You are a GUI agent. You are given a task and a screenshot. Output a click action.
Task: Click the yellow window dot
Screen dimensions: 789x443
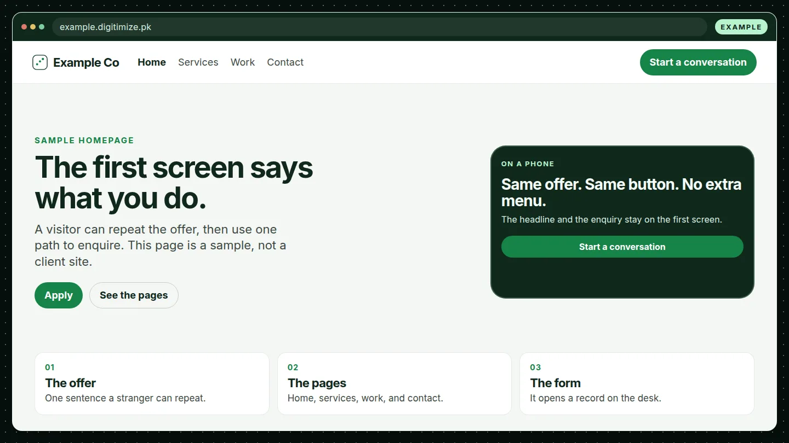(33, 27)
